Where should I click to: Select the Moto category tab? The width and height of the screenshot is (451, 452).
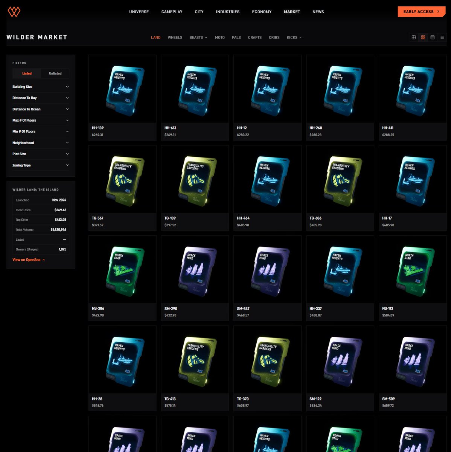point(220,37)
